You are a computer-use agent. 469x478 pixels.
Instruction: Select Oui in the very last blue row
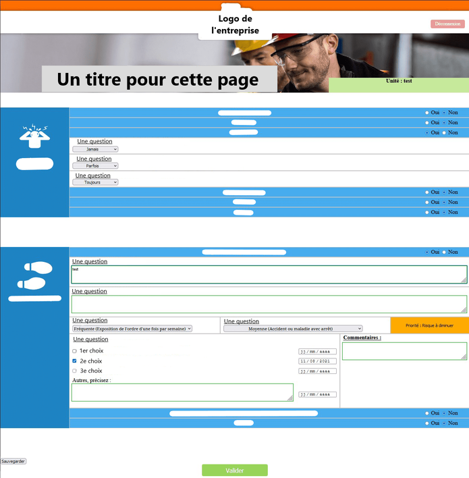[x=426, y=423]
